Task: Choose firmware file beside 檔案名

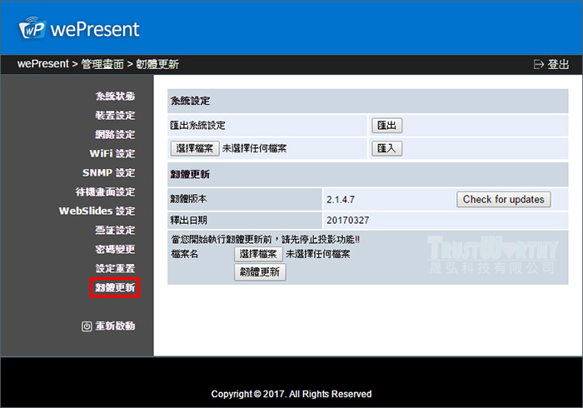Action: (x=258, y=254)
